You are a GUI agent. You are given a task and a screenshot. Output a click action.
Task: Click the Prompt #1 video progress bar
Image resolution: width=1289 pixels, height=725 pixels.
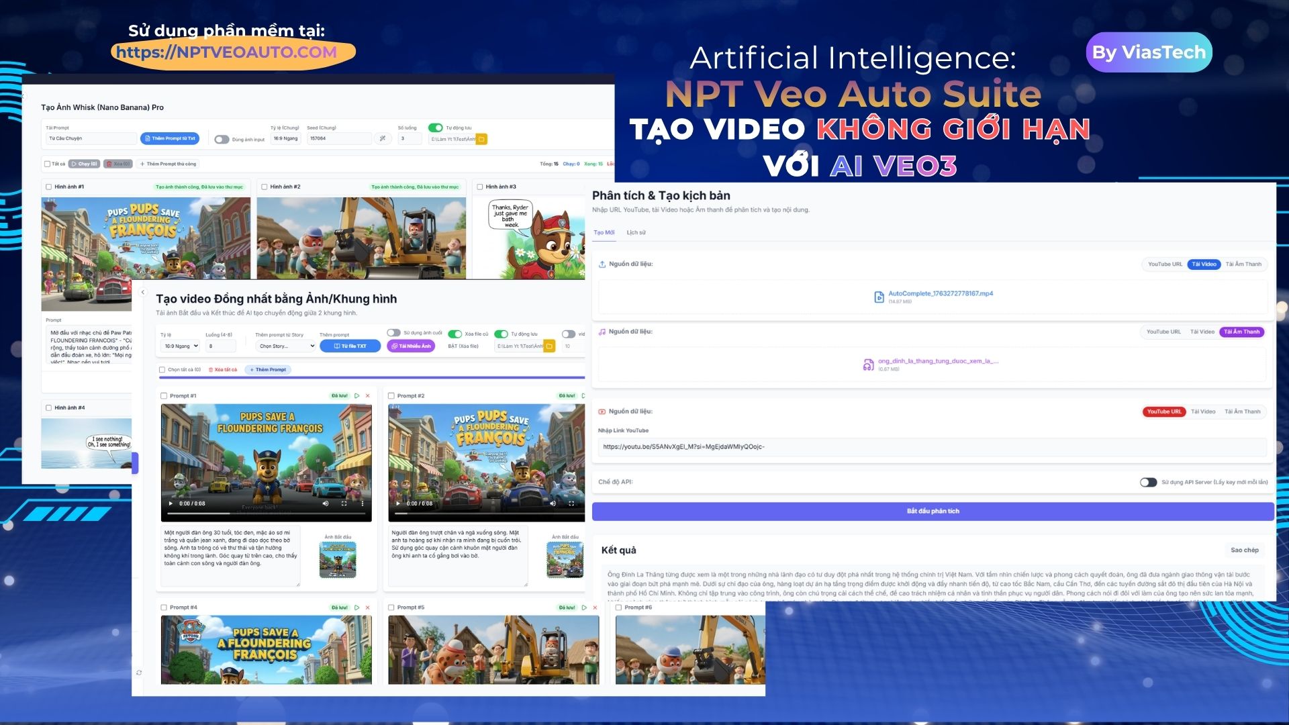click(266, 514)
